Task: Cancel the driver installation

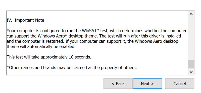Action: 180,84
